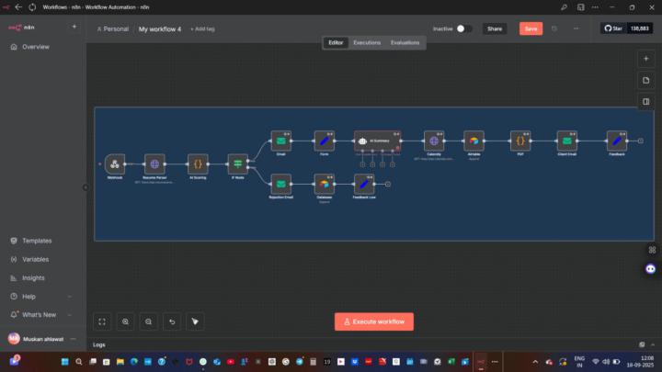Screen dimensions: 662x372
Task: Add a sticky note to canvas
Action: [x=646, y=80]
